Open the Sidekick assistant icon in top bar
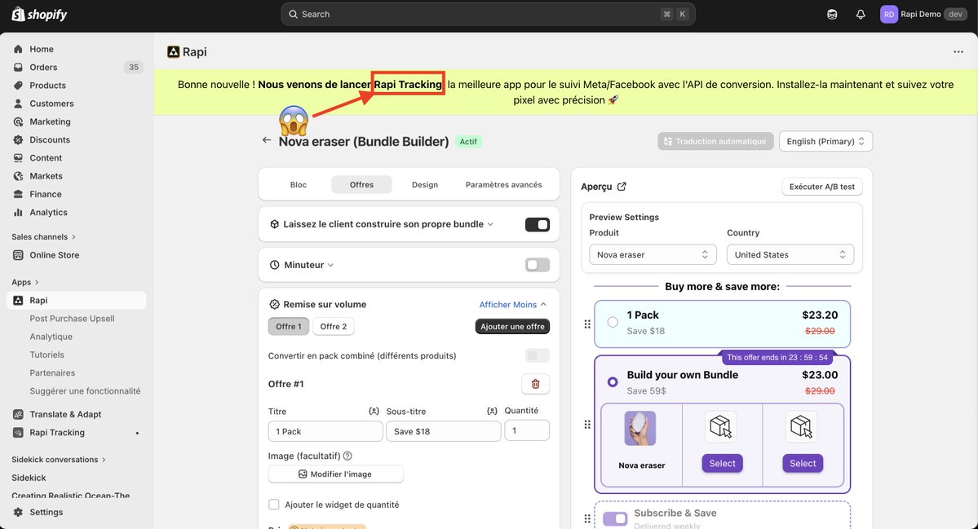Screen dimensions: 978x529 click(832, 15)
